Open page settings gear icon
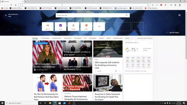The height and width of the screenshot is (105, 187). [179, 15]
